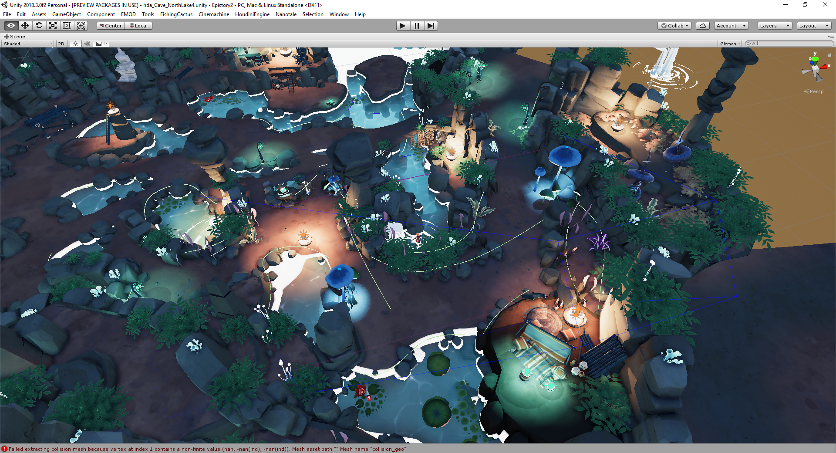Screen dimensions: 836x453
Task: Open the GameObject menu
Action: tap(66, 14)
